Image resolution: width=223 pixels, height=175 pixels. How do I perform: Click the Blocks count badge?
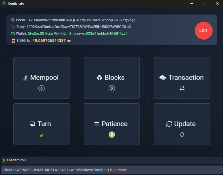[112, 88]
